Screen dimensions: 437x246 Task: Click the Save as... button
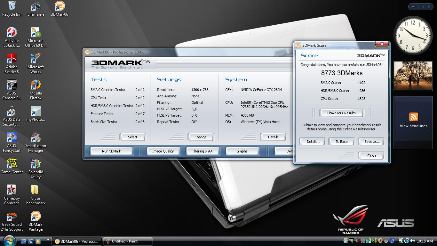point(372,142)
